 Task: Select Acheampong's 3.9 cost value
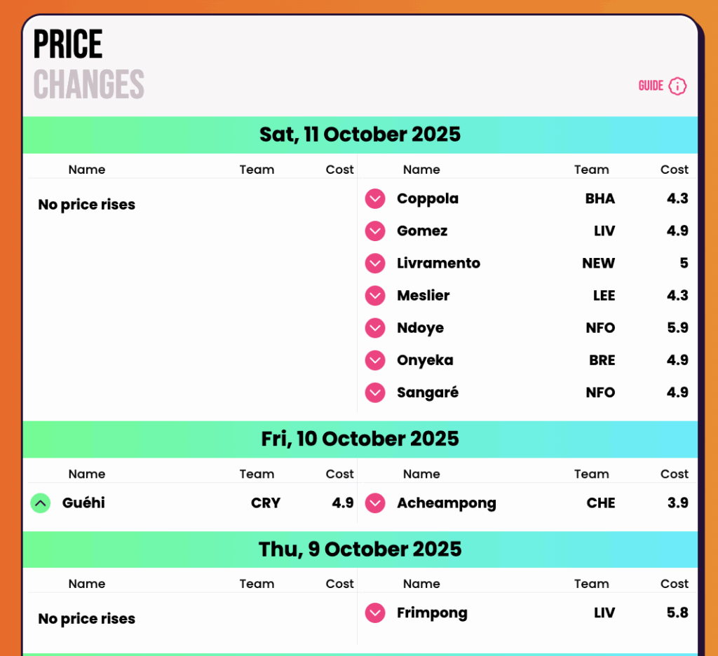pyautogui.click(x=678, y=503)
